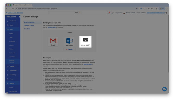This screenshot has height=100, width=174.
Task: Open Notifications under Settings
Action: 13,91
